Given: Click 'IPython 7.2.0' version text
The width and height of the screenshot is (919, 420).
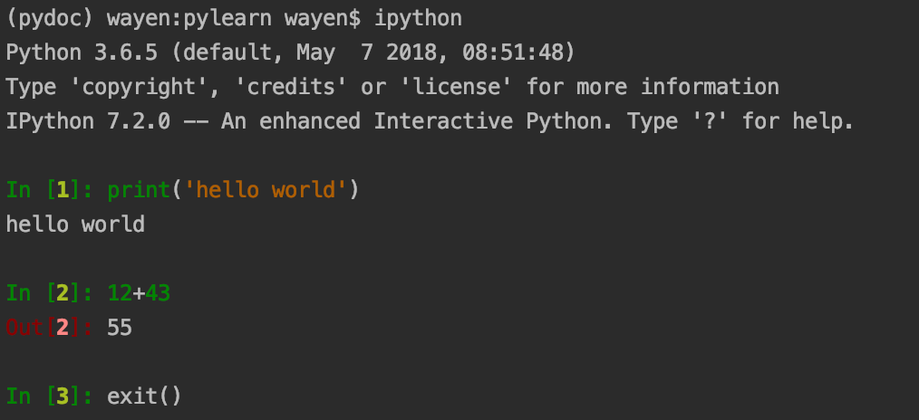Looking at the screenshot, I should 88,122.
